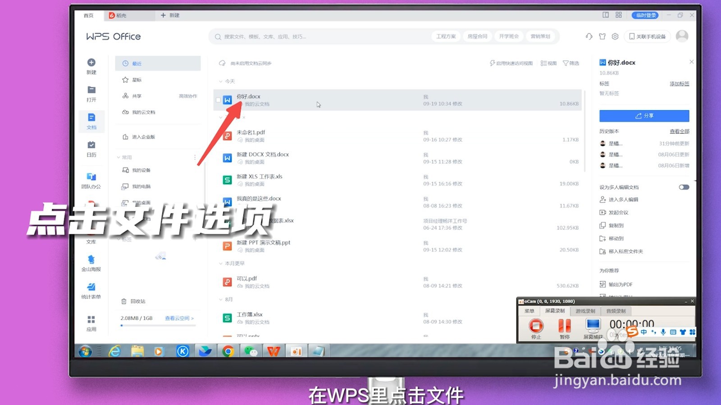Screen dimensions: 721x405
Task: Click the window layout icon in the title bar
Action: [606, 15]
